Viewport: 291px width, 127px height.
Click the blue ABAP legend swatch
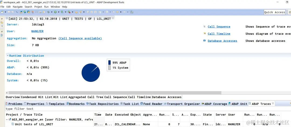tap(109, 63)
